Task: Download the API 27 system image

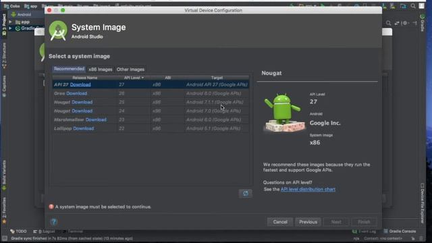Action: pos(80,84)
